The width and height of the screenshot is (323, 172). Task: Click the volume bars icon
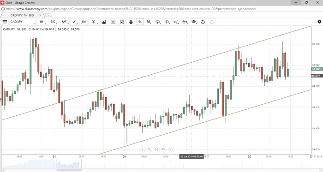(x=104, y=22)
